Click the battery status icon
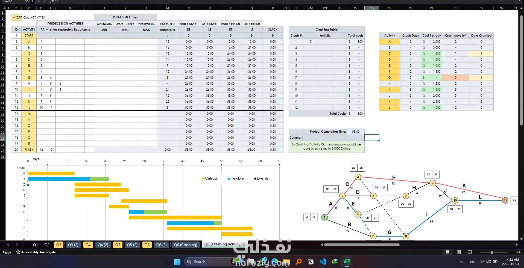The height and width of the screenshot is (268, 524). (x=495, y=262)
